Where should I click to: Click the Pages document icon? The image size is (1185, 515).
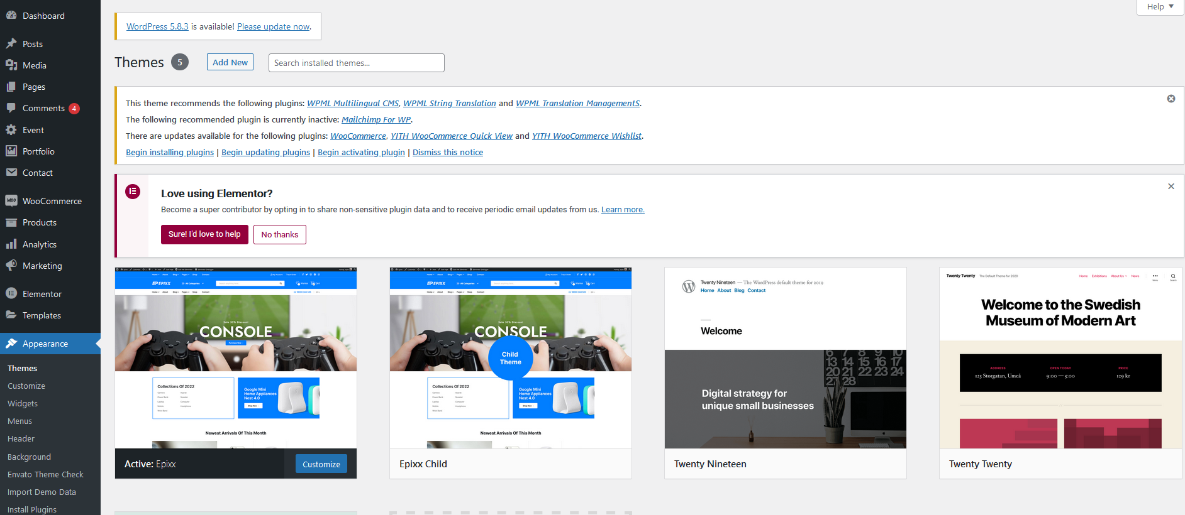[11, 87]
